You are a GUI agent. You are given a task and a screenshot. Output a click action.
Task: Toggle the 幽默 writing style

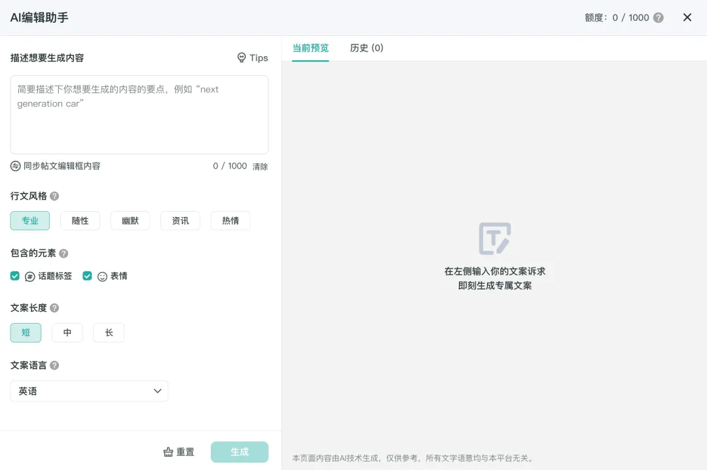(130, 220)
